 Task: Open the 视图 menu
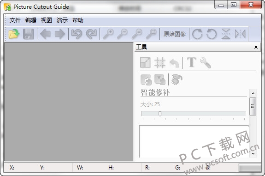coord(46,20)
